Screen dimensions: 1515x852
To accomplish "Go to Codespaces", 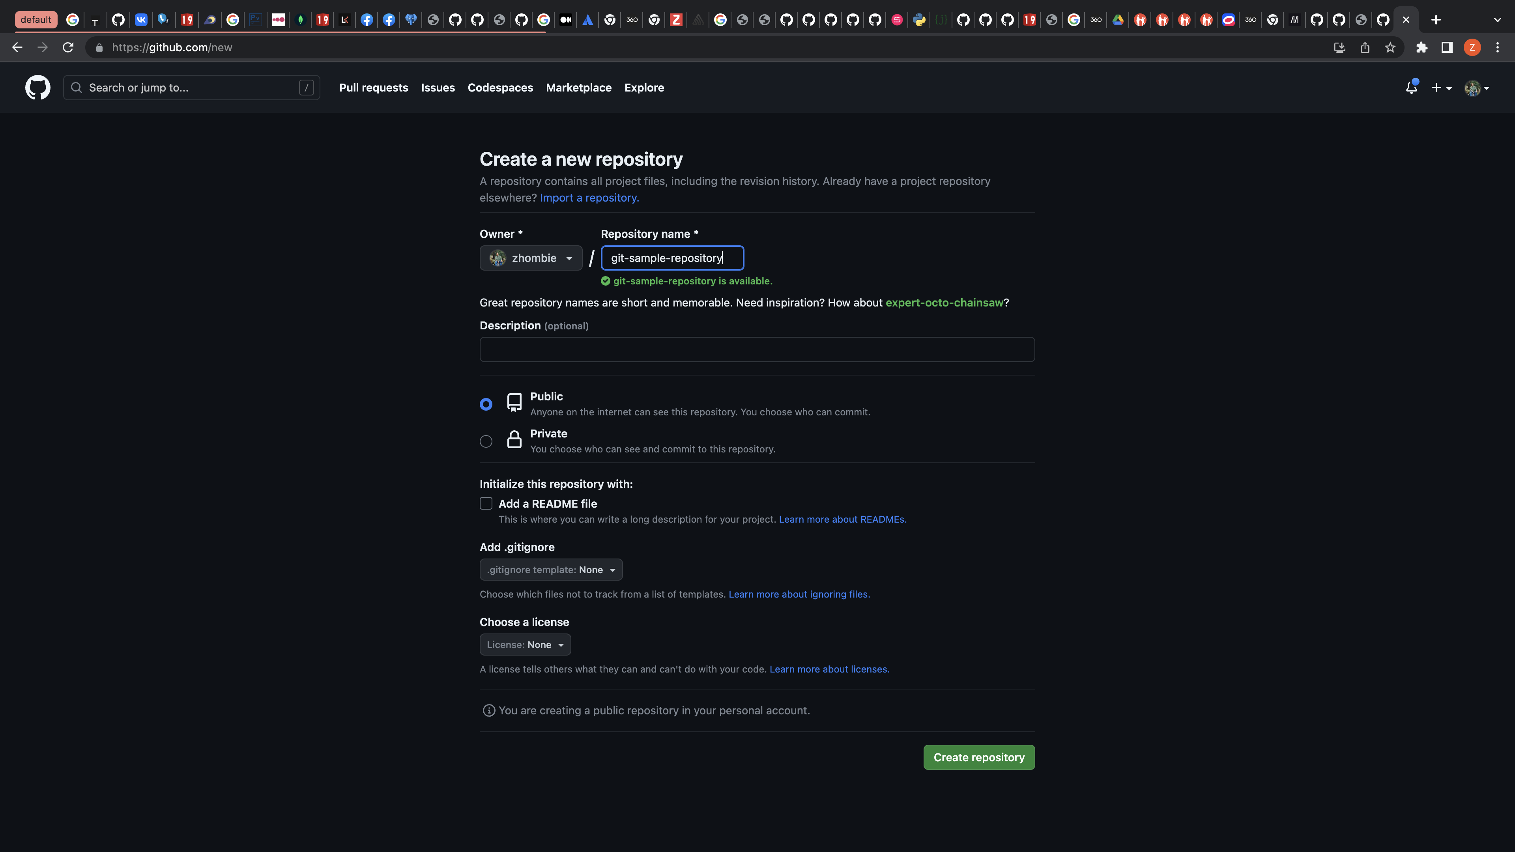I will (501, 87).
